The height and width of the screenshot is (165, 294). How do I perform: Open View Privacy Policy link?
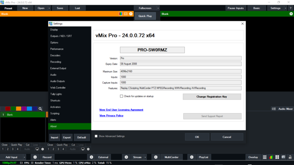[x=111, y=115]
